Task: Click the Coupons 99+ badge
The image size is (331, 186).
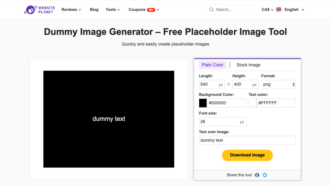Action: [x=151, y=10]
